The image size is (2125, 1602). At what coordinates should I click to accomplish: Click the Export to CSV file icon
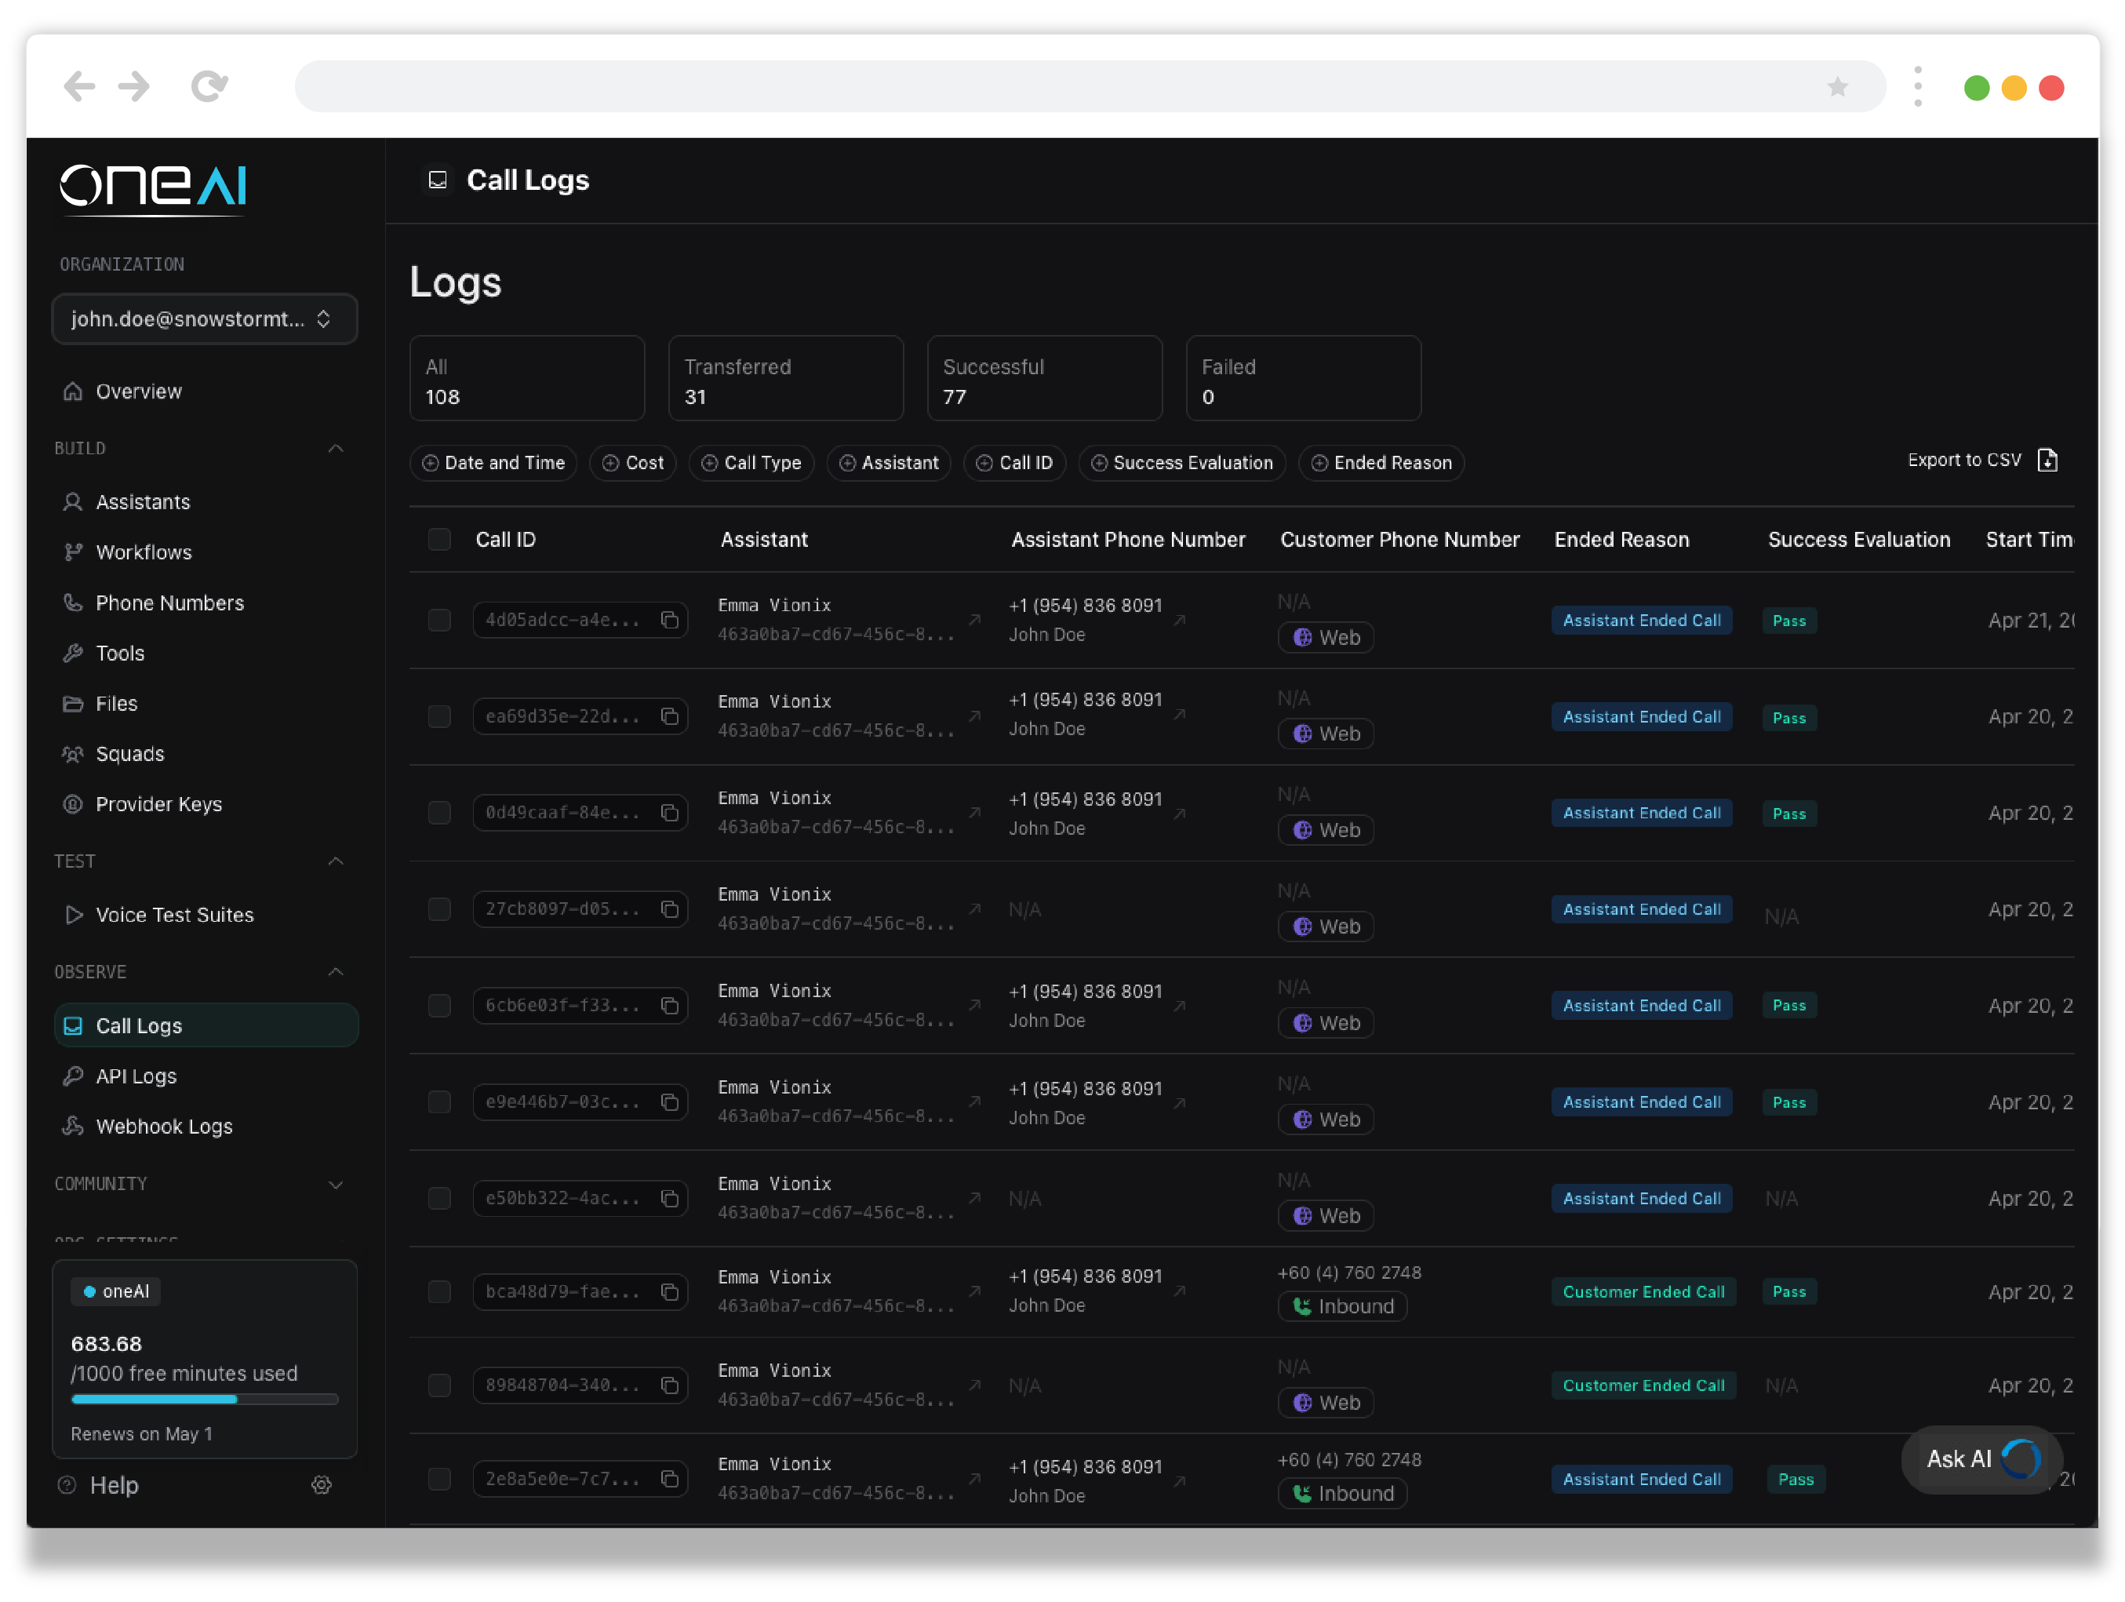(x=2047, y=461)
